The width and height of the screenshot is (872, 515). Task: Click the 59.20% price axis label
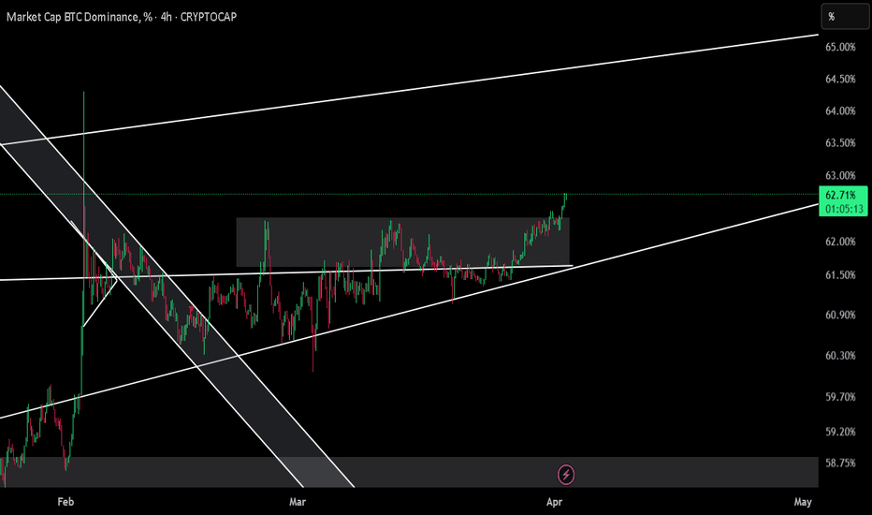point(840,432)
